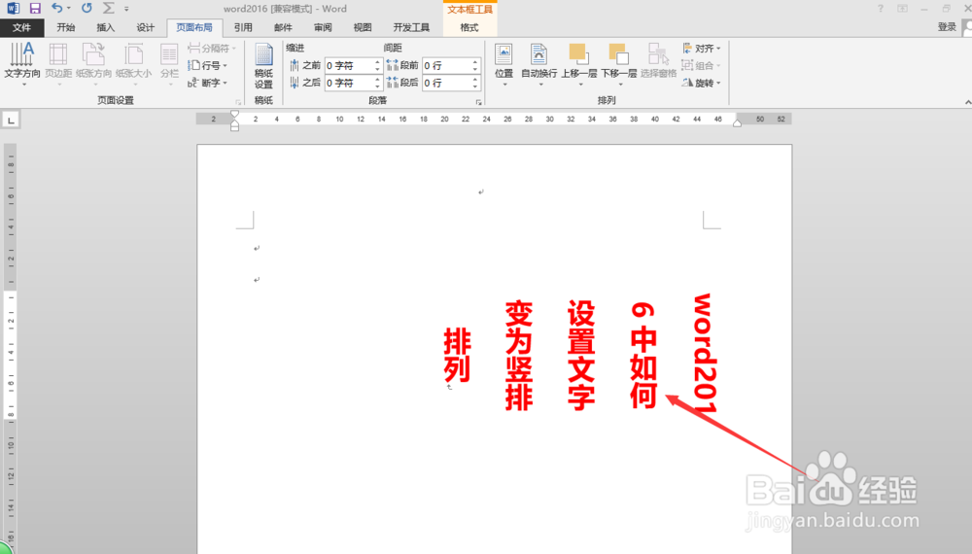Open the 页面设置 dialog launcher
This screenshot has height=554, width=972.
point(239,102)
